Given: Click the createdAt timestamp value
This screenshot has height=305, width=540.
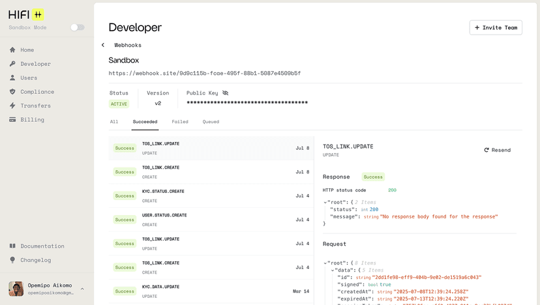Looking at the screenshot, I should [x=431, y=291].
